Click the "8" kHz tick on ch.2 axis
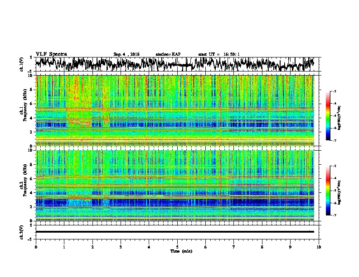The image size is (359, 277). pos(31,165)
